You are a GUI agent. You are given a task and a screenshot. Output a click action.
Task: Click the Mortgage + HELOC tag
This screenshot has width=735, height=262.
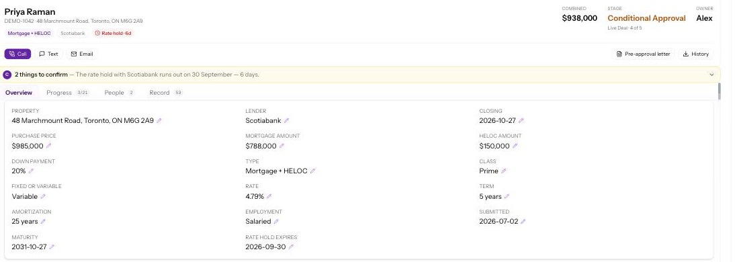[29, 34]
